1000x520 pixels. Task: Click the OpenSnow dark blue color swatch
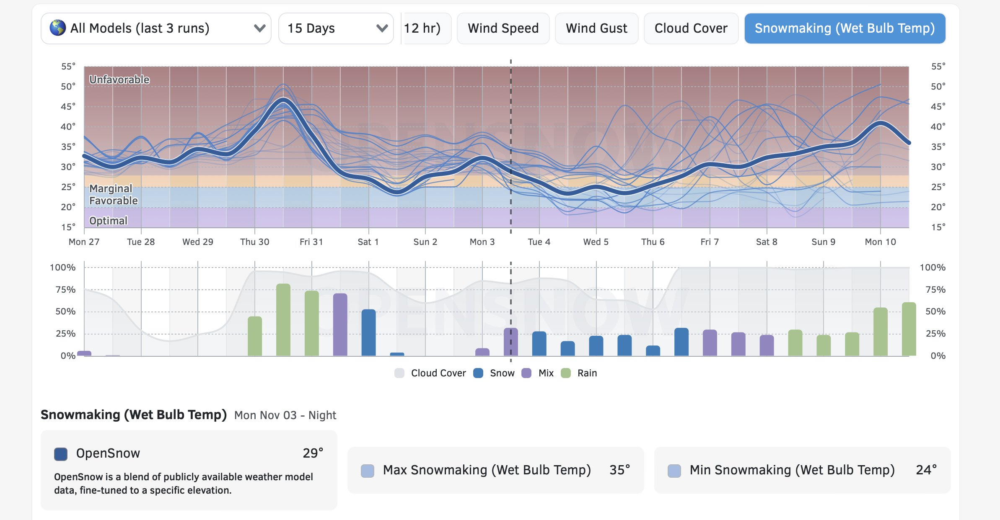coord(61,454)
